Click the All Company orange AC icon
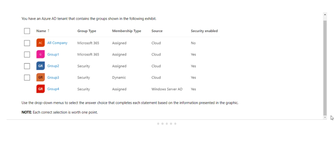The image size is (334, 142). [x=41, y=43]
